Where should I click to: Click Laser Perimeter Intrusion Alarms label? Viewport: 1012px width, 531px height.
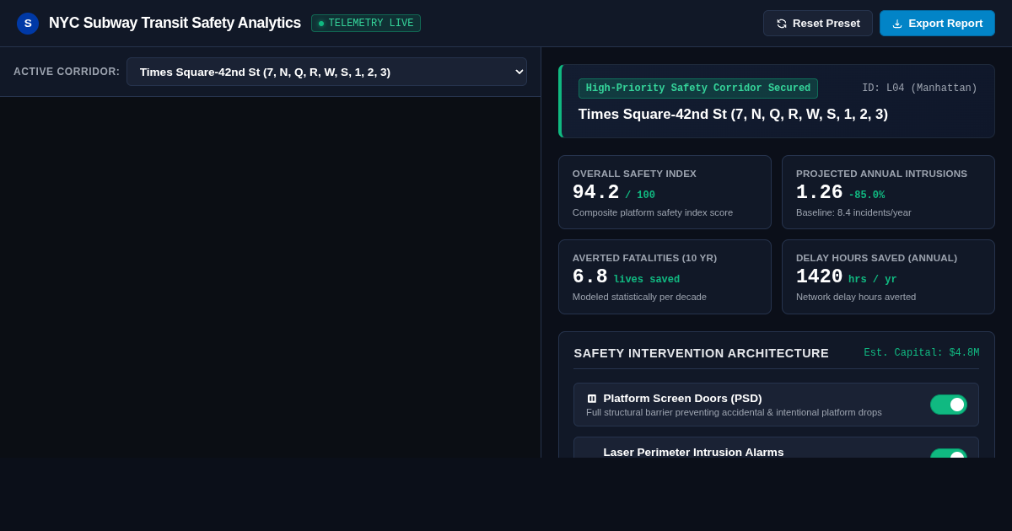pyautogui.click(x=693, y=452)
